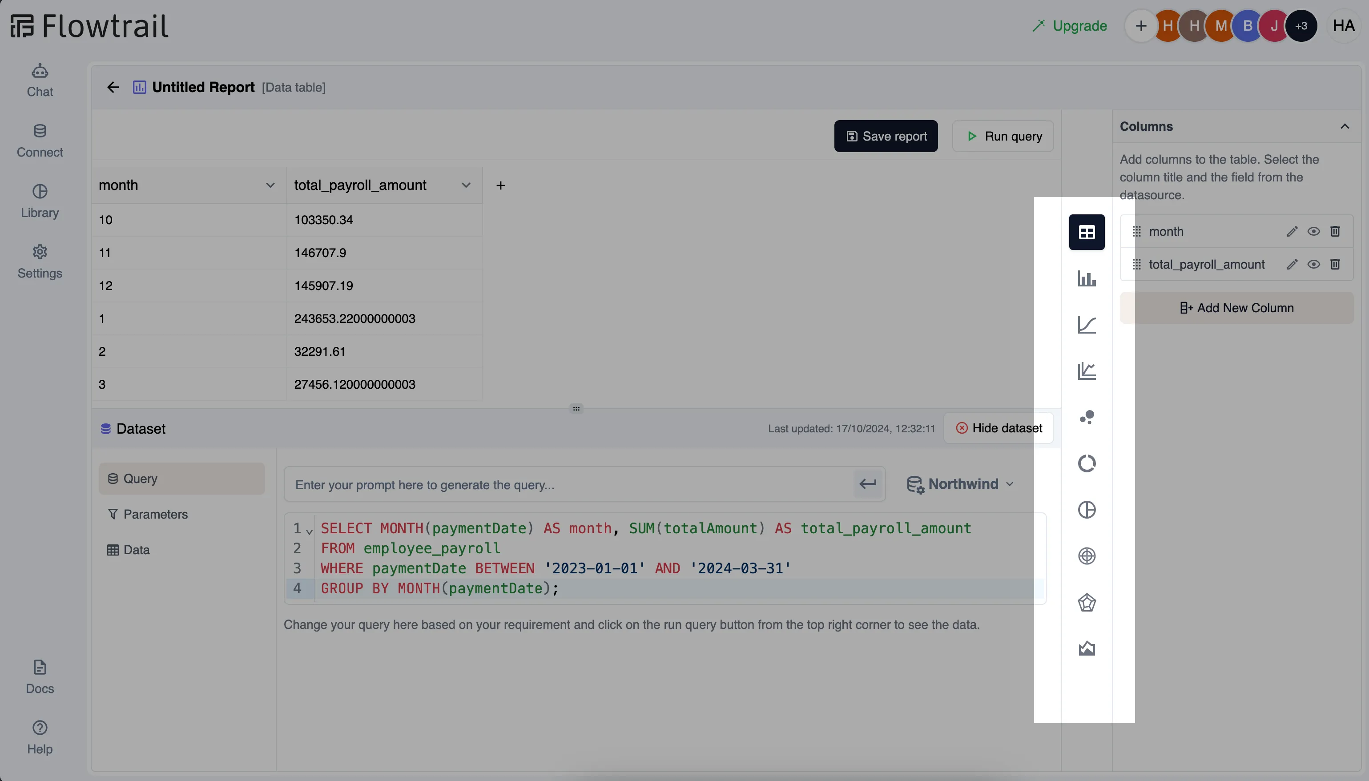The image size is (1369, 781).
Task: Switch to the Data tab
Action: click(x=135, y=550)
